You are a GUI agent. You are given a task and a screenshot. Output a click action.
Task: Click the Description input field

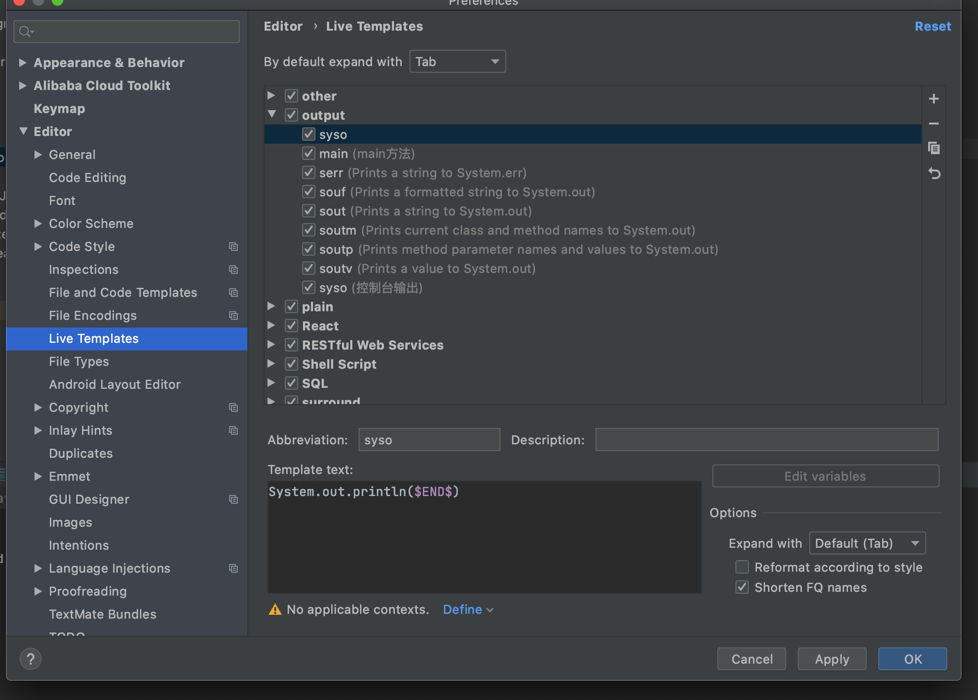coord(766,440)
